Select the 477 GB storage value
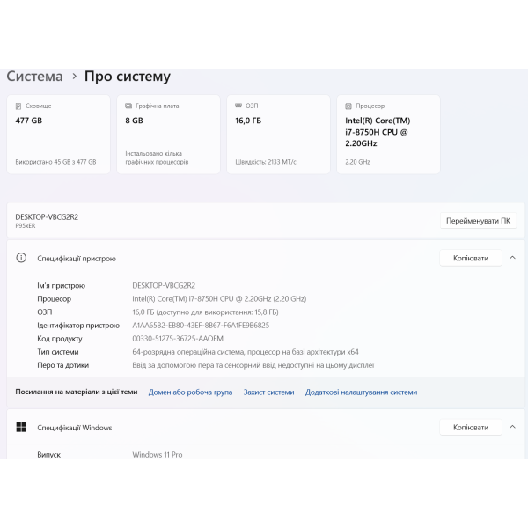This screenshot has width=528, height=528. 29,121
